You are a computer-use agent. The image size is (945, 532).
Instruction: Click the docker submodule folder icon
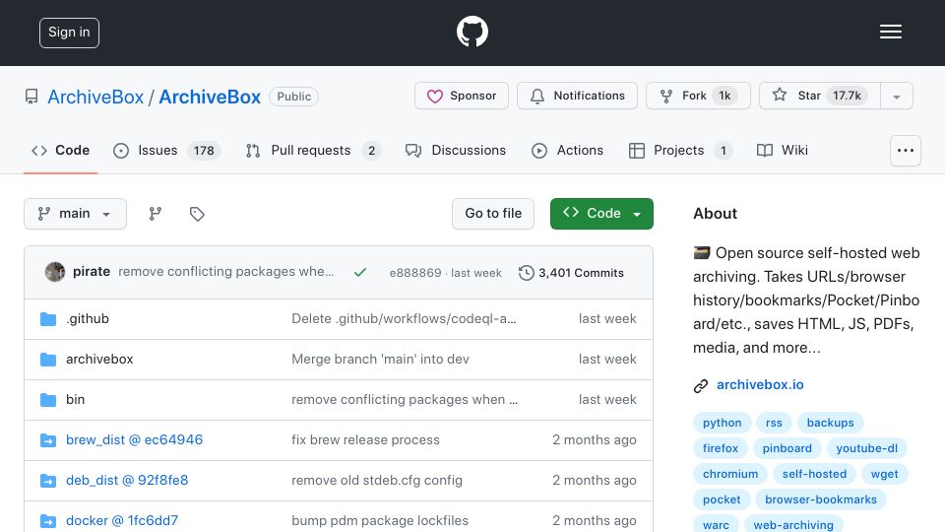coord(48,521)
